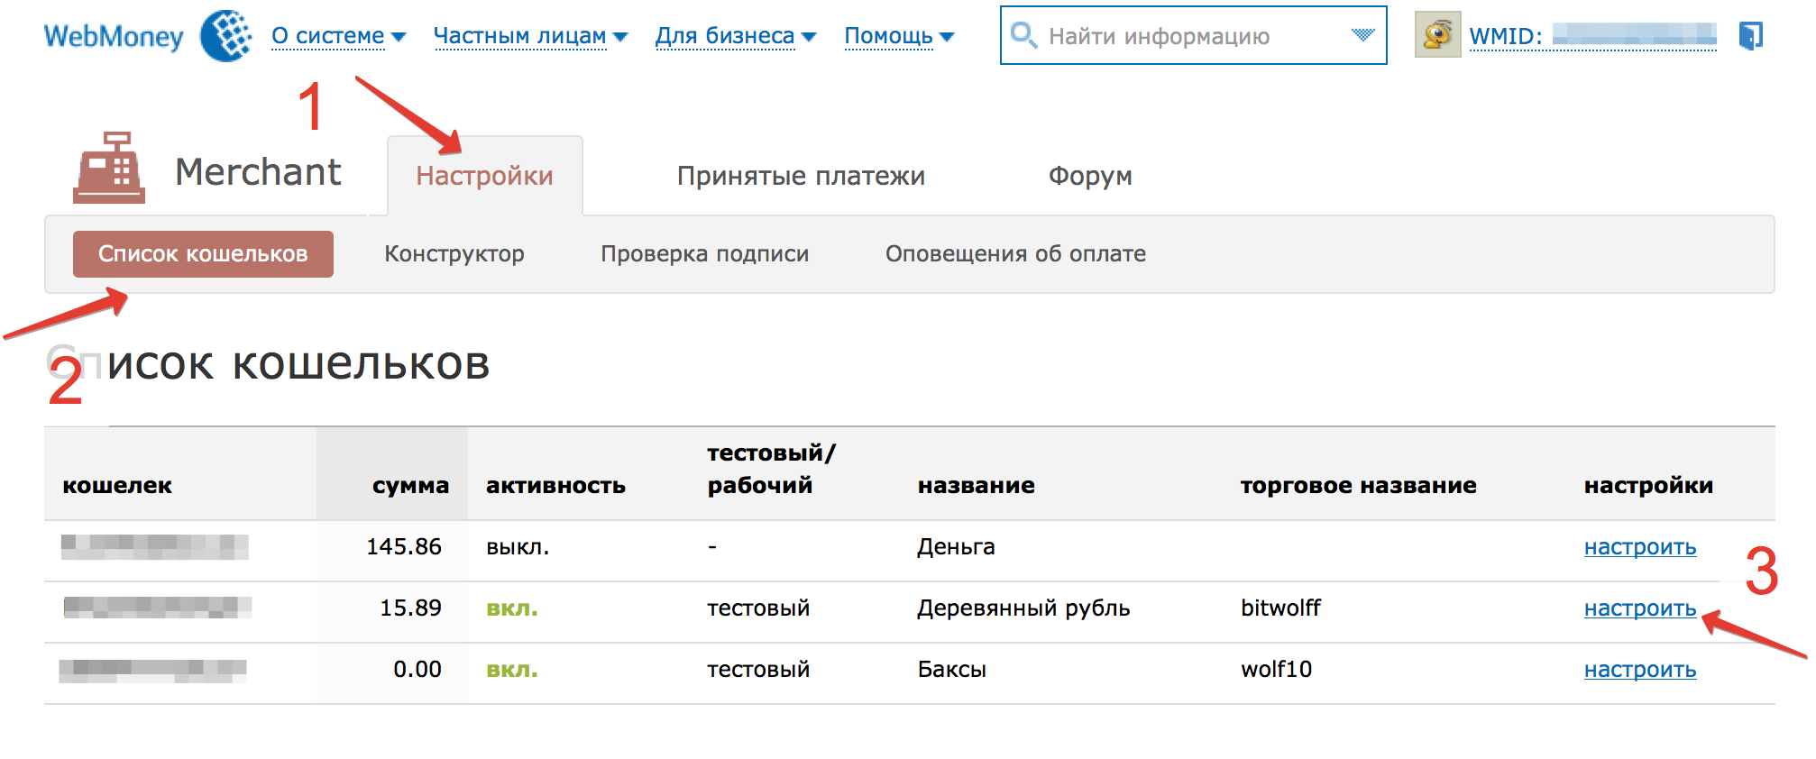Image resolution: width=1816 pixels, height=759 pixels.
Task: Expand the 'Помощь' menu
Action: (898, 36)
